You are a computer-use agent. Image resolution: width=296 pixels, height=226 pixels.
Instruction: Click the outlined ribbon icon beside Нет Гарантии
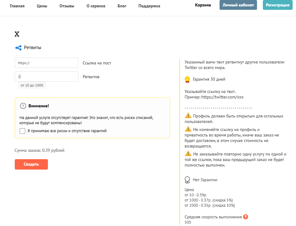(x=187, y=180)
